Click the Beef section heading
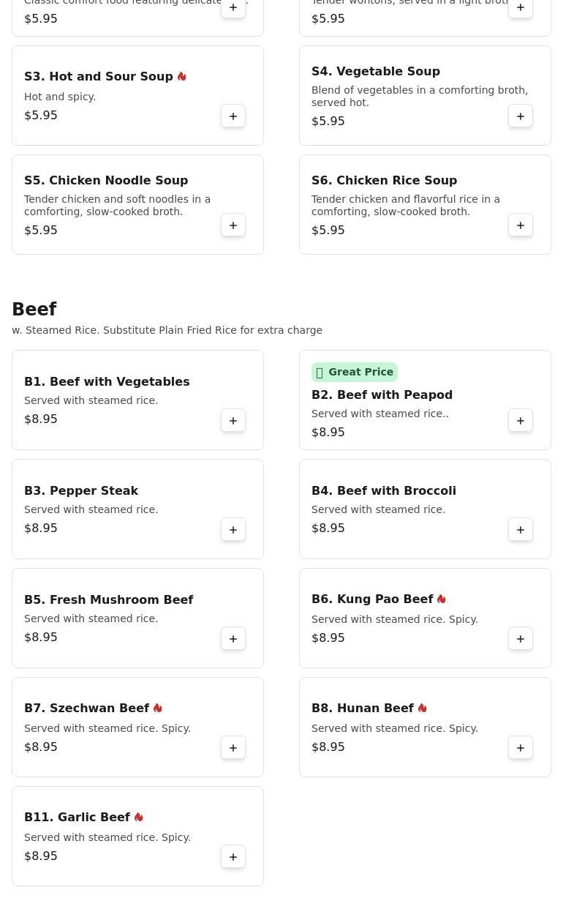This screenshot has width=563, height=901. 34,310
